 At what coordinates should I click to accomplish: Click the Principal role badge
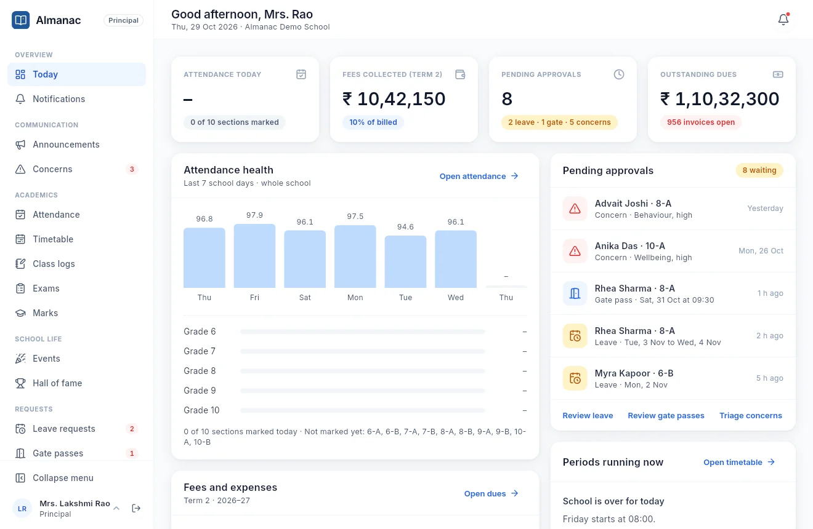(123, 20)
